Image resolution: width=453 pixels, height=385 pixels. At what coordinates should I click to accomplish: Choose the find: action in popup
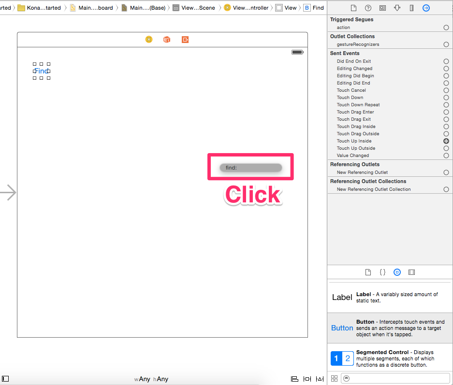[250, 168]
